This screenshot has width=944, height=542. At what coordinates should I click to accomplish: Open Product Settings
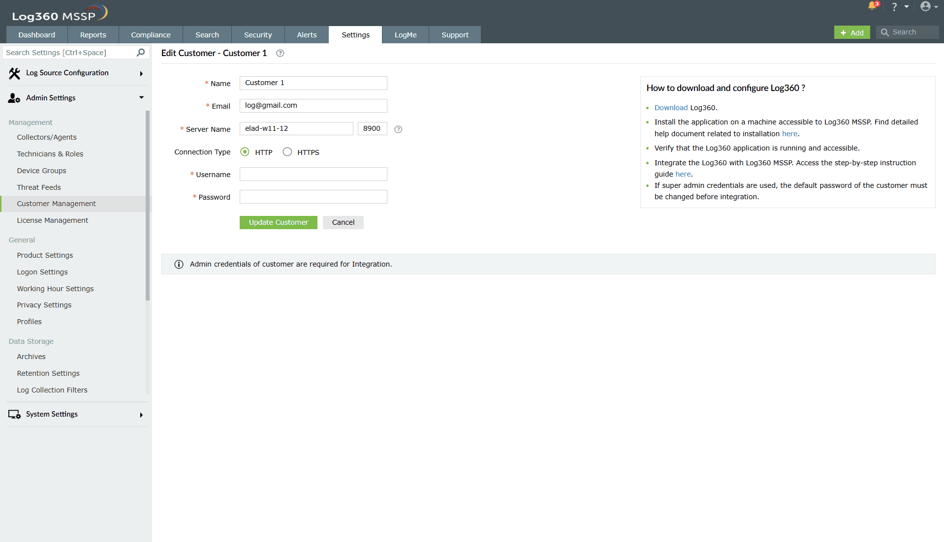[45, 255]
